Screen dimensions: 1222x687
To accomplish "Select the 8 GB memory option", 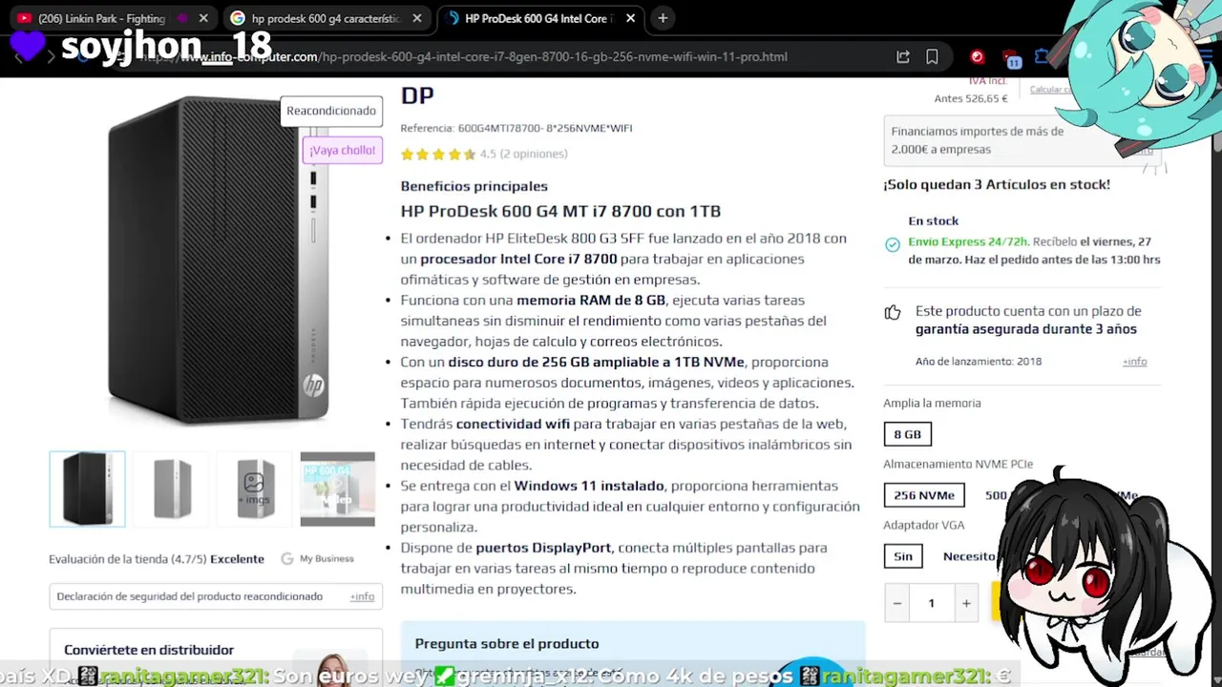I will pos(907,434).
